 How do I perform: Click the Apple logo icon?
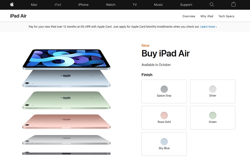tap(12, 4)
